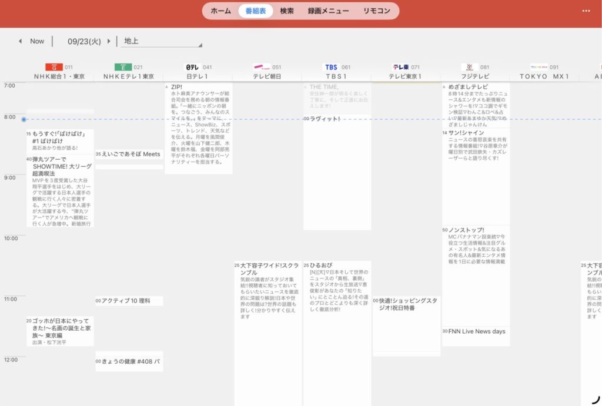
Task: Open ゴッホが日本にやってきた! program
Action: pyautogui.click(x=60, y=331)
